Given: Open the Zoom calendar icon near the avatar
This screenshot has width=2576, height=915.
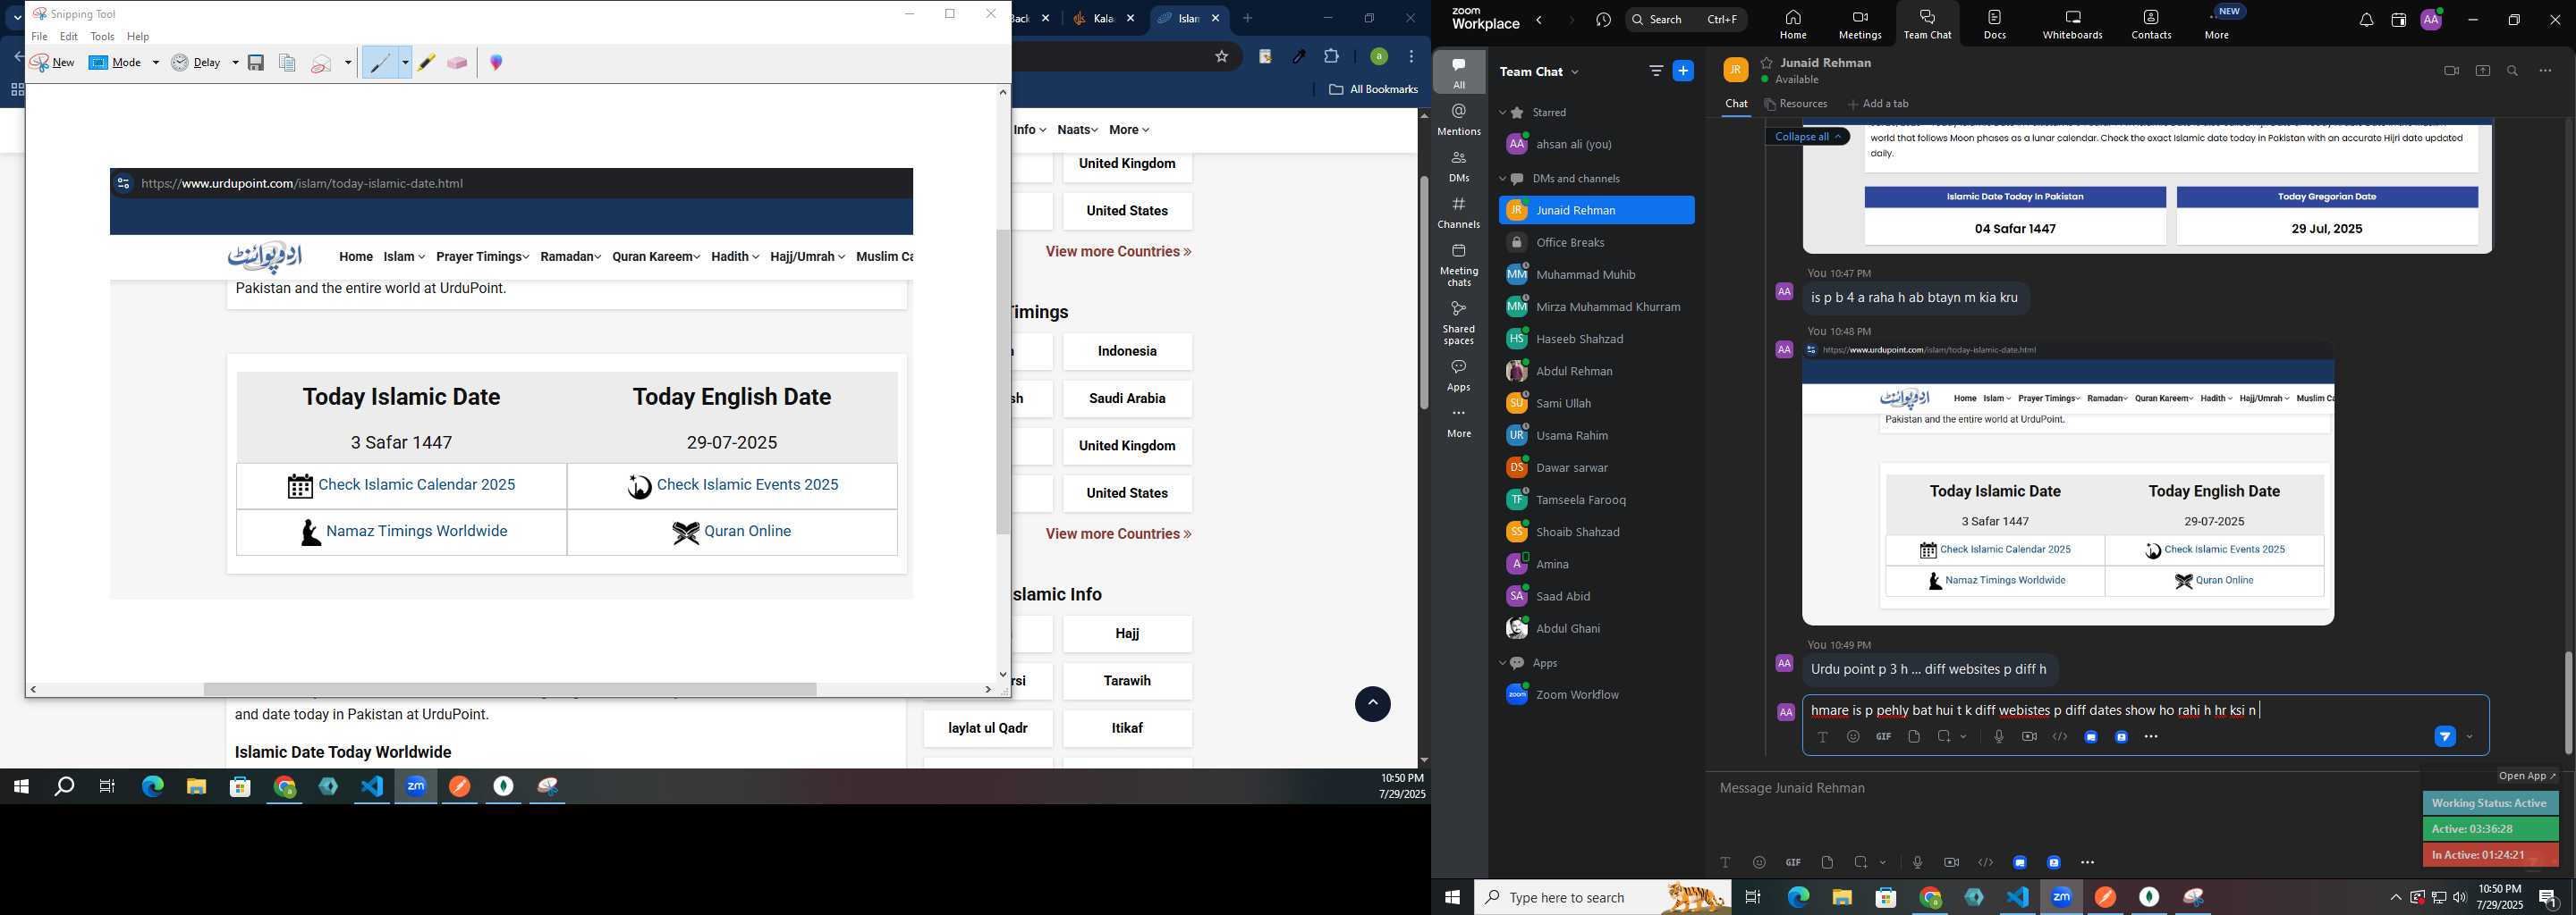Looking at the screenshot, I should pyautogui.click(x=2398, y=20).
